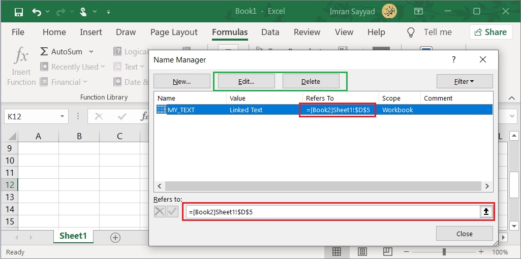Click the Refers to input field

[x=332, y=211]
